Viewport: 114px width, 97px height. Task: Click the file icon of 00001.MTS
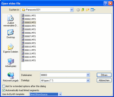23,16
